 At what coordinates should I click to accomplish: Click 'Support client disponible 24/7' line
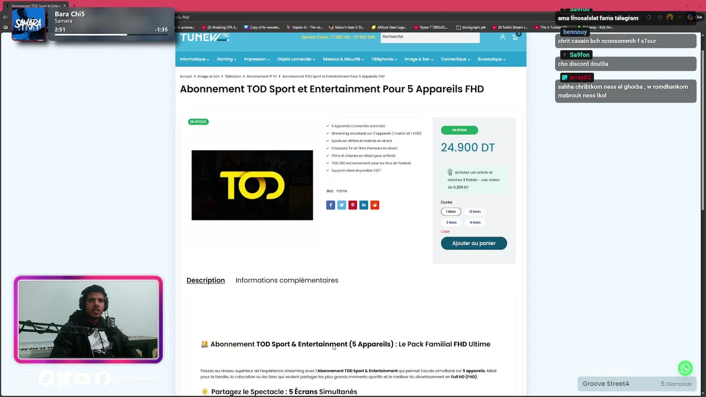point(356,170)
